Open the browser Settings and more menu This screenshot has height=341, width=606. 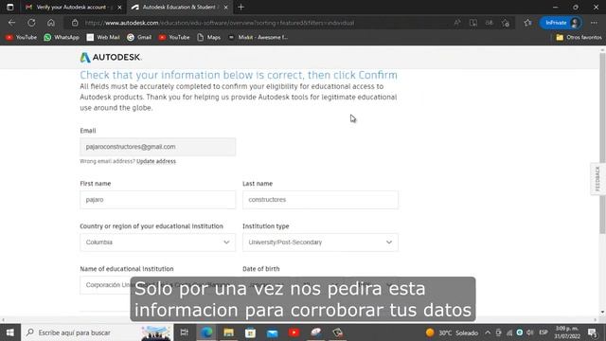point(594,23)
